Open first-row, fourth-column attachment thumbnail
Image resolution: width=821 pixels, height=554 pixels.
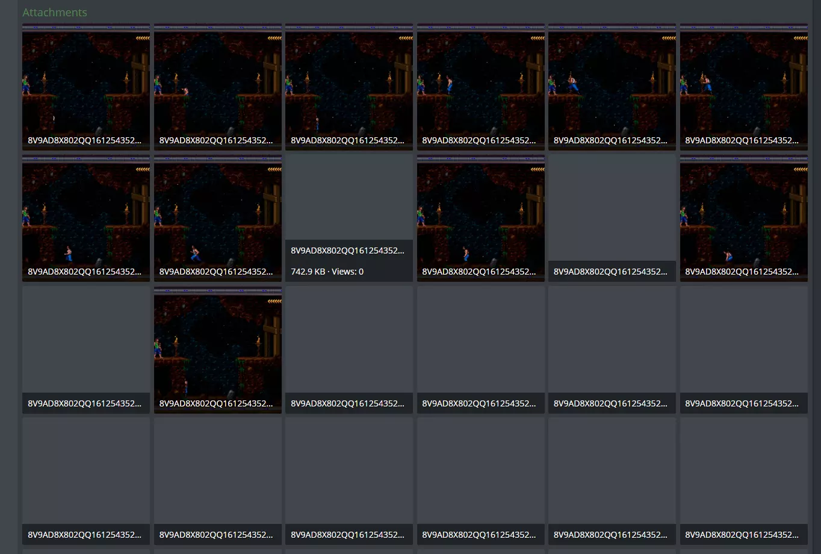(x=481, y=87)
